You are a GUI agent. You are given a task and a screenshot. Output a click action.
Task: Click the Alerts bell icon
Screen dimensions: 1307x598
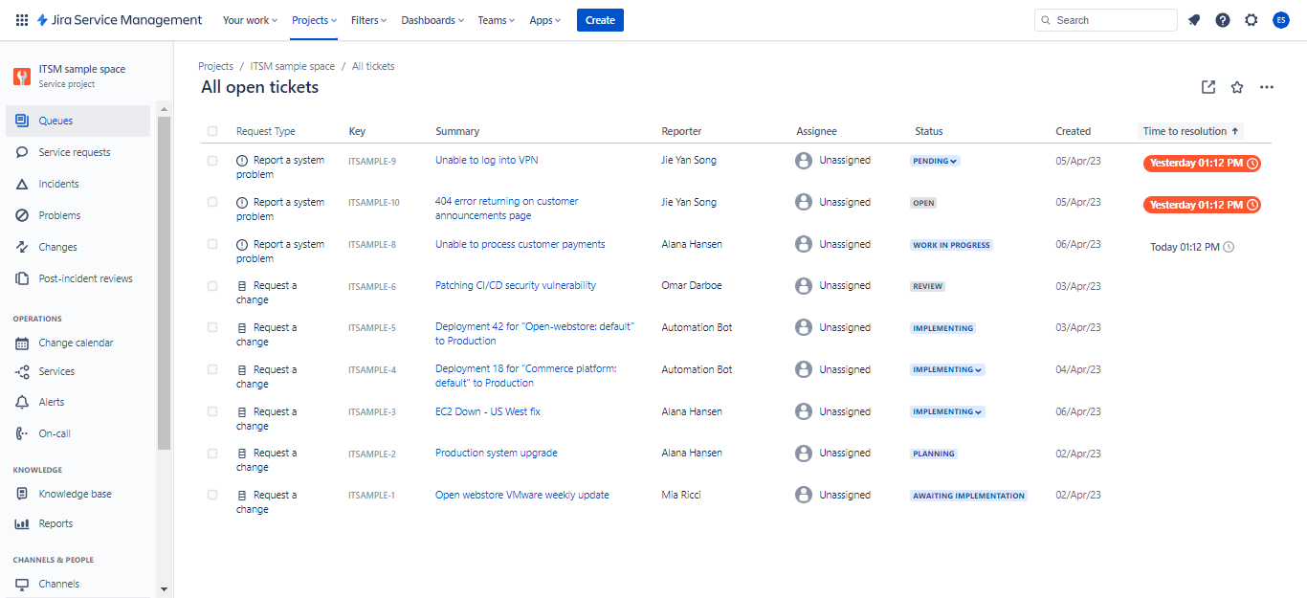[22, 402]
